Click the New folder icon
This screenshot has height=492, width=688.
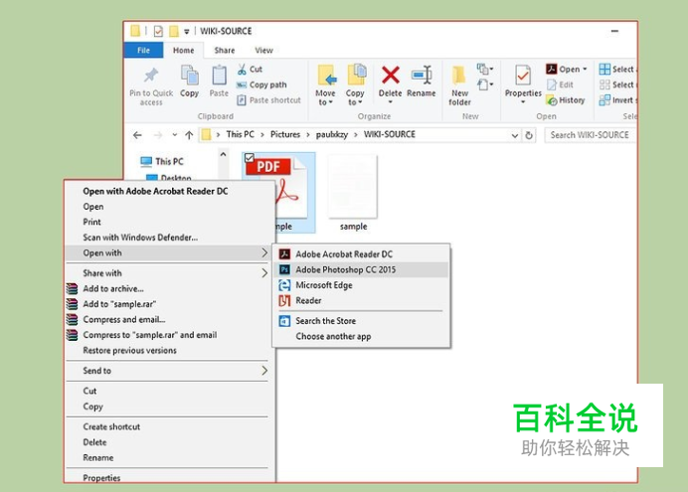[459, 76]
